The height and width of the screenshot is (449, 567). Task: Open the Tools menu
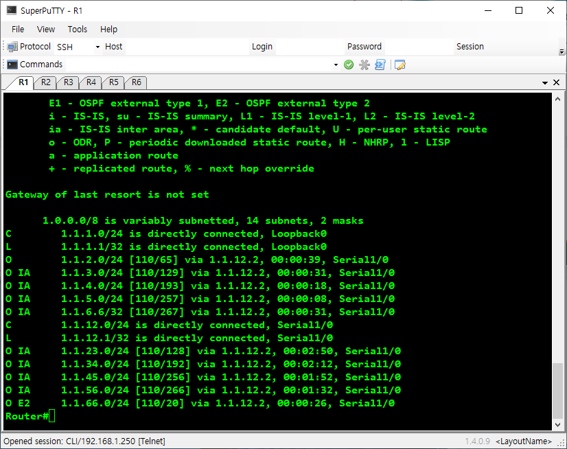coord(78,30)
